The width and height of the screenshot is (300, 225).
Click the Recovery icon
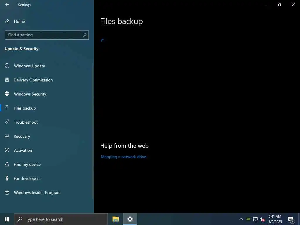point(7,136)
